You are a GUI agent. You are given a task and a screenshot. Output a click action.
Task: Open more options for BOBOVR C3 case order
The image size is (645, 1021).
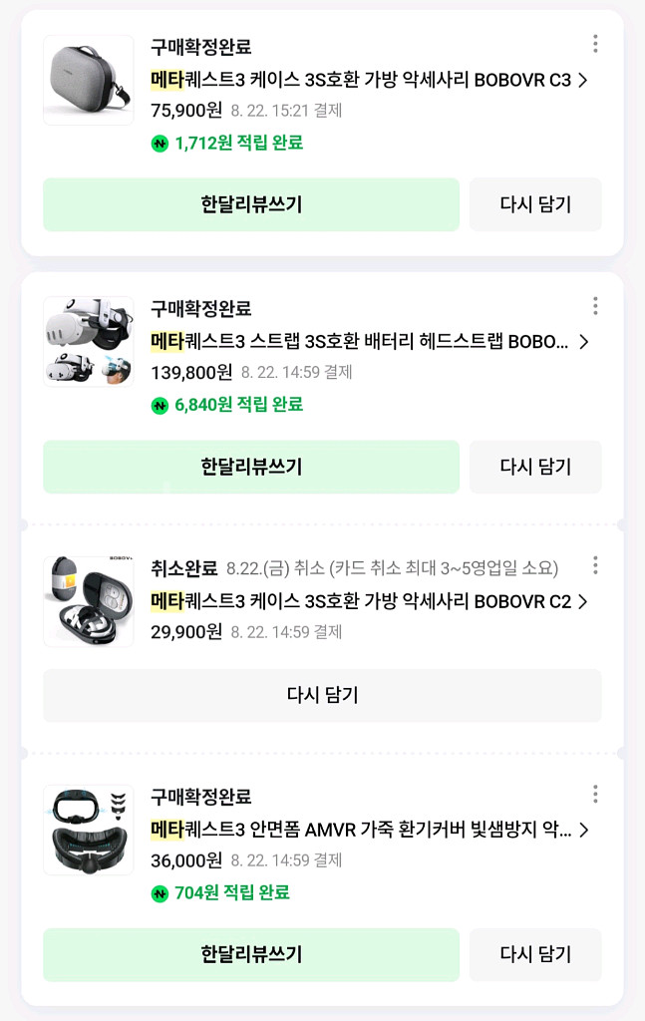(595, 44)
